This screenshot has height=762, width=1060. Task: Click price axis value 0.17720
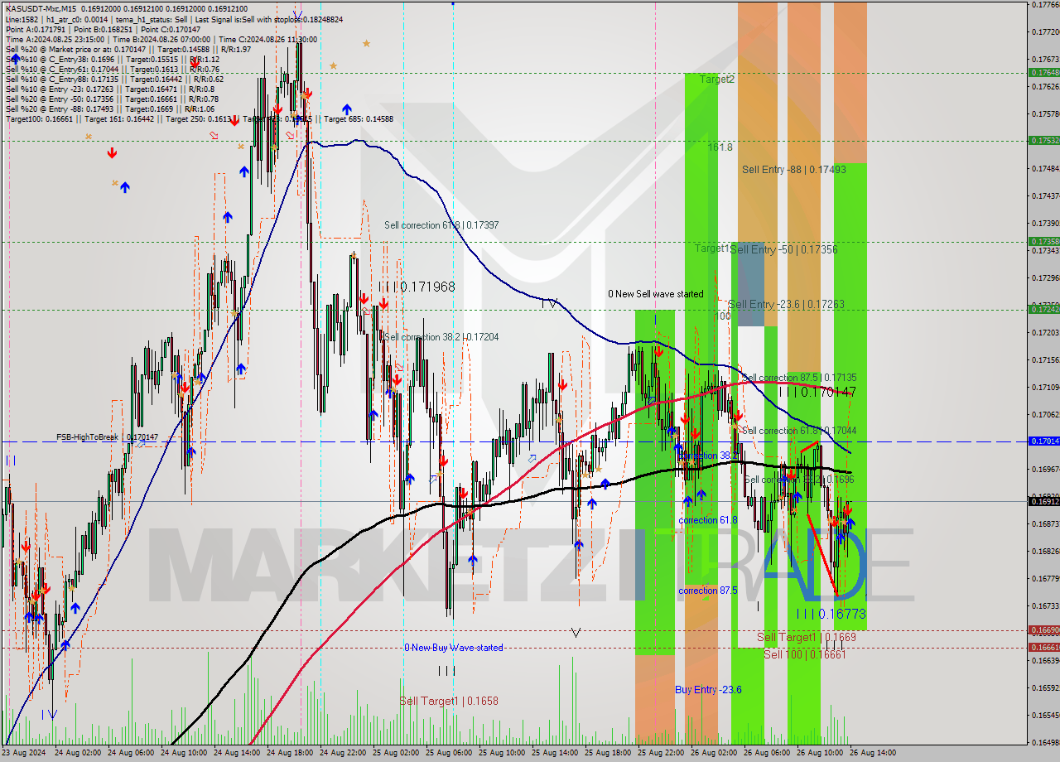coord(1045,31)
